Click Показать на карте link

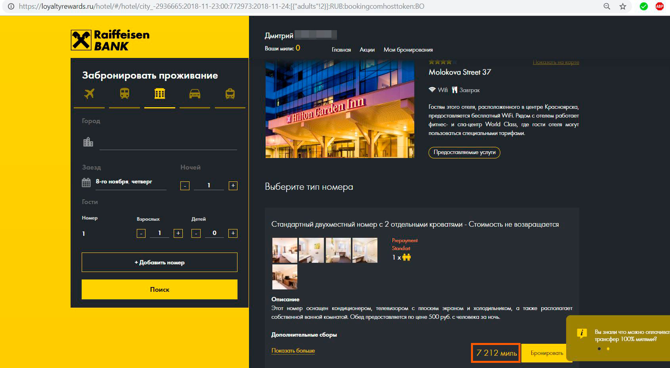click(x=556, y=62)
